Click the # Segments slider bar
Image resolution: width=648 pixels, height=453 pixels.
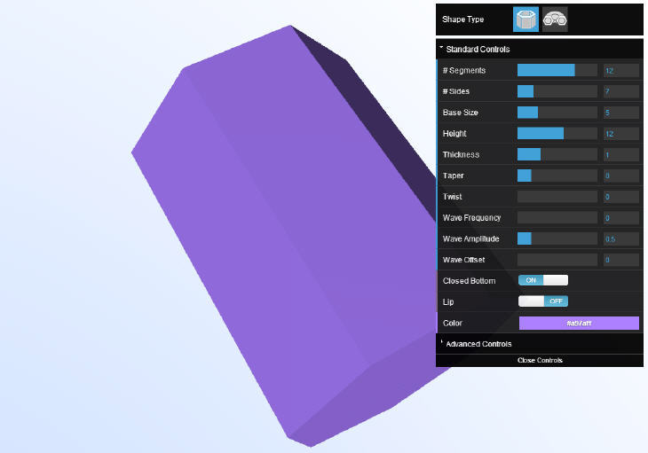click(557, 70)
